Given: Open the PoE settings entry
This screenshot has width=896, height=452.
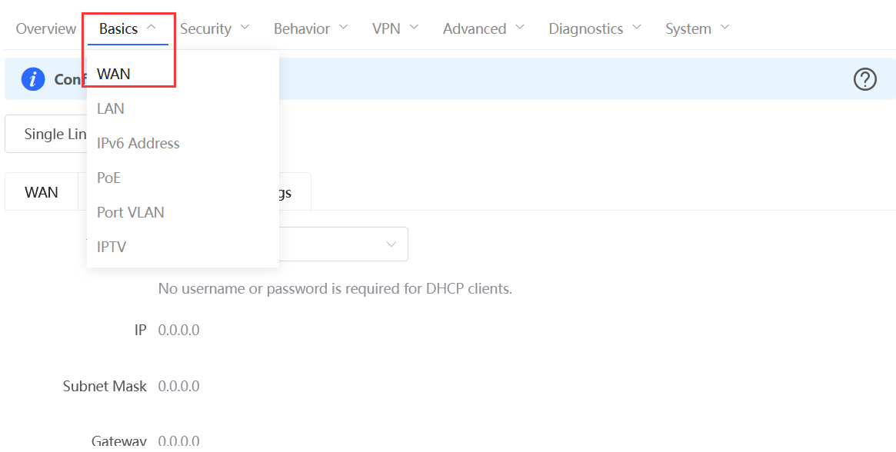Looking at the screenshot, I should pos(109,178).
